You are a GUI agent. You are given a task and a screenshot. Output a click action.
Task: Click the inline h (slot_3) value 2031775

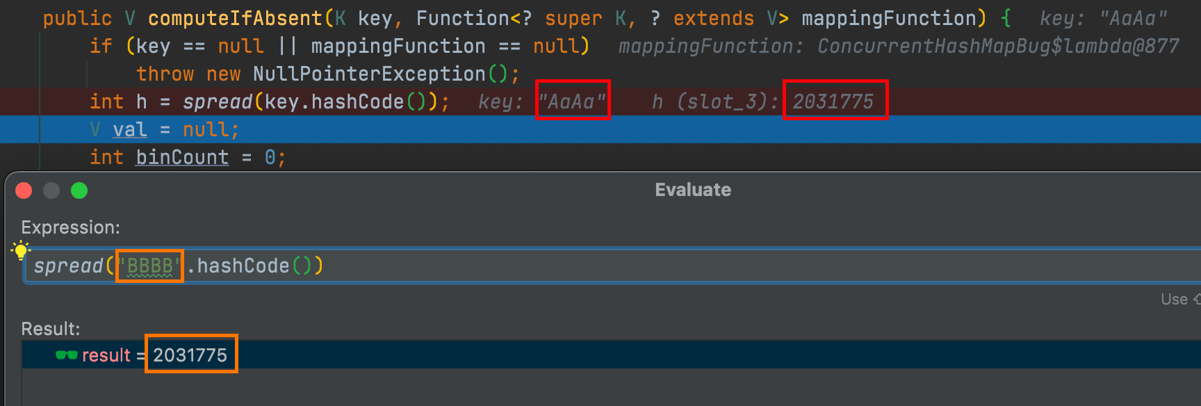[833, 102]
